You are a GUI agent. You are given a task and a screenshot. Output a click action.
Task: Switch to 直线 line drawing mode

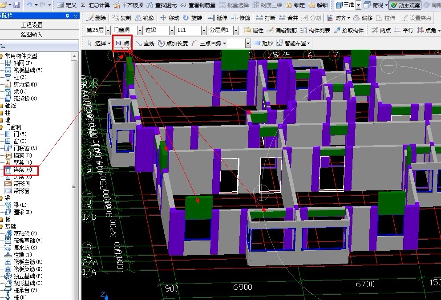(145, 43)
